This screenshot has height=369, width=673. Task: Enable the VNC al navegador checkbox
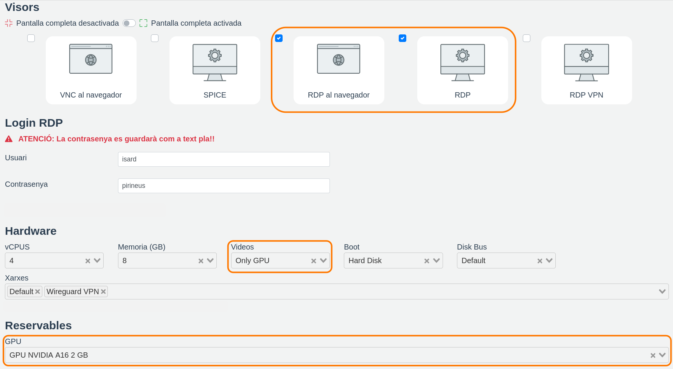[x=31, y=38]
